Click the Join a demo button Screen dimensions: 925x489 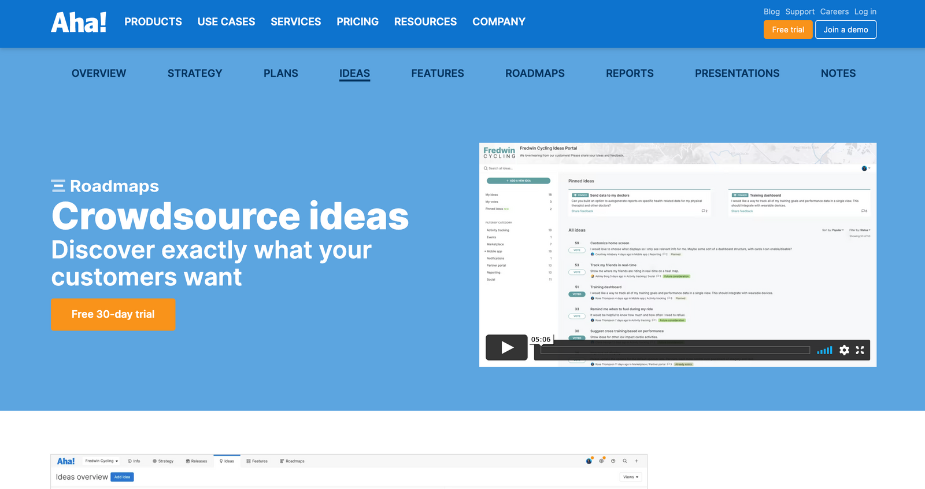[x=846, y=30]
